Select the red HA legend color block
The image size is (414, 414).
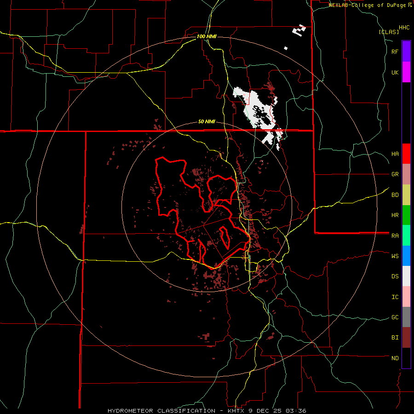[x=406, y=154]
